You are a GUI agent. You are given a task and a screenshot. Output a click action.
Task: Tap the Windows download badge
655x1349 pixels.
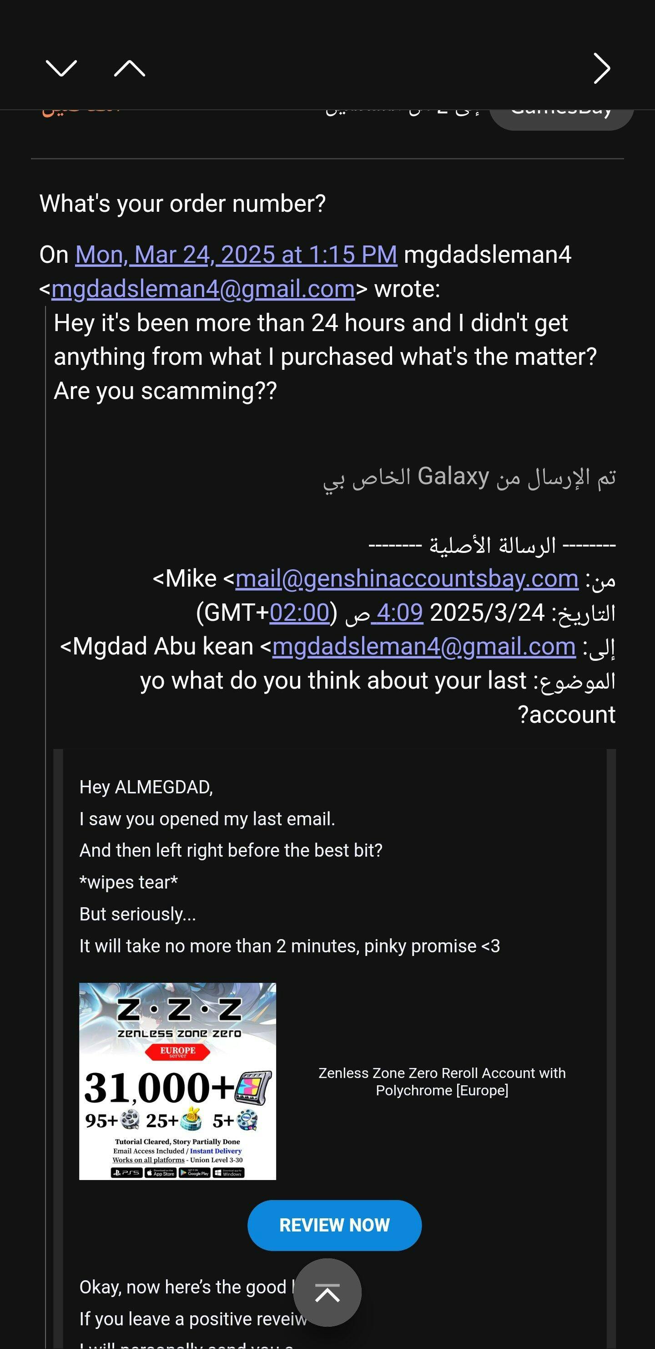tap(229, 1173)
